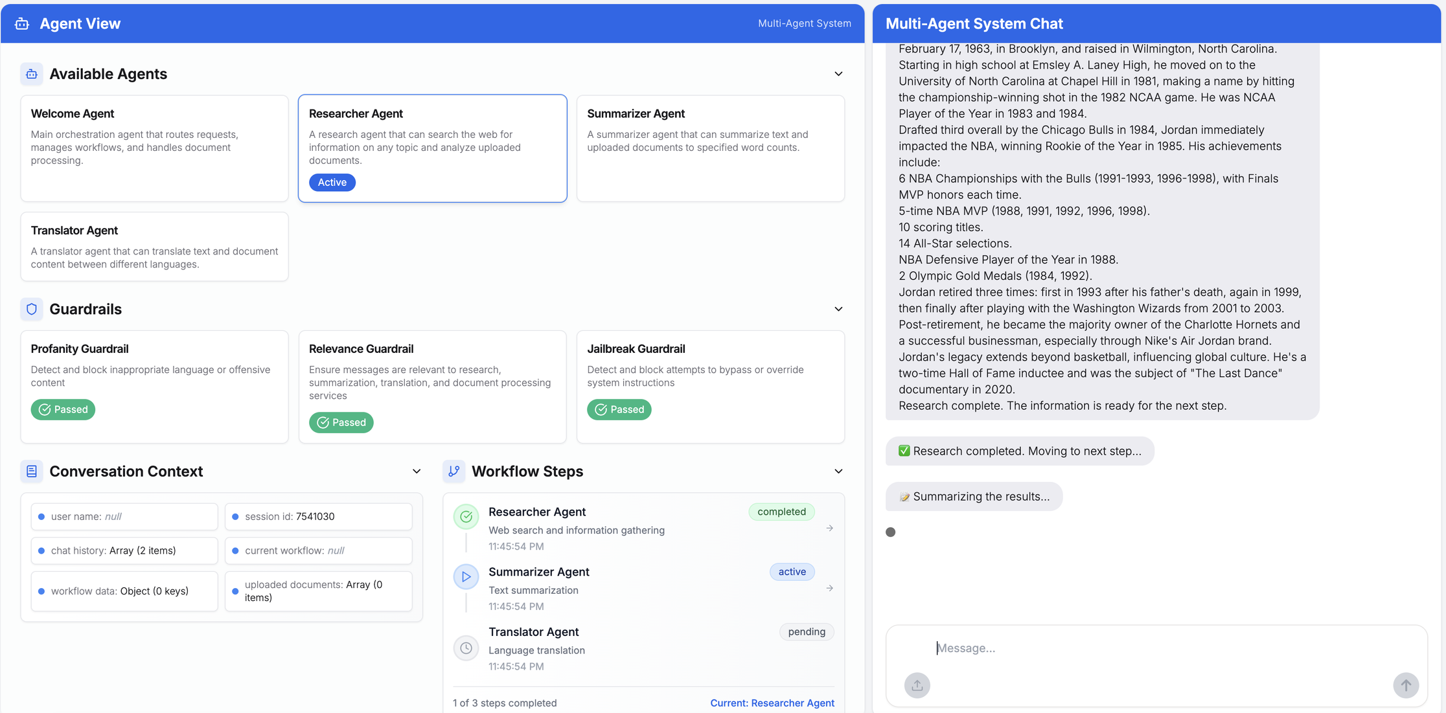Viewport: 1446px width, 713px height.
Task: Click the Workflow Steps branch icon
Action: click(x=454, y=471)
